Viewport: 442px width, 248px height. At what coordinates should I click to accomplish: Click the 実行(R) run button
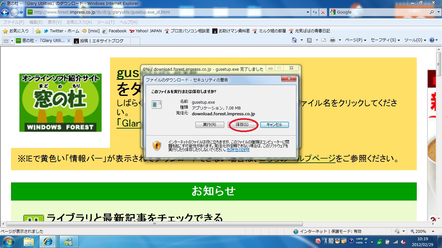pos(210,125)
